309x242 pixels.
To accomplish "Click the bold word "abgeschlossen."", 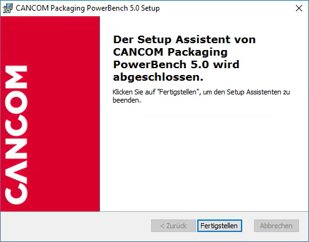I will click(x=158, y=77).
